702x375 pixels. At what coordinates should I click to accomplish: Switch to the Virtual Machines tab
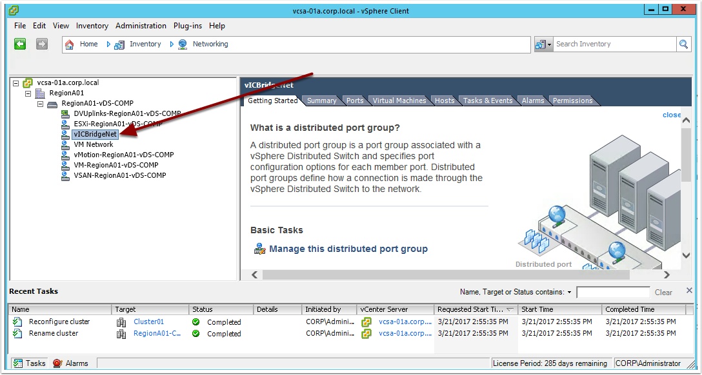pyautogui.click(x=399, y=101)
